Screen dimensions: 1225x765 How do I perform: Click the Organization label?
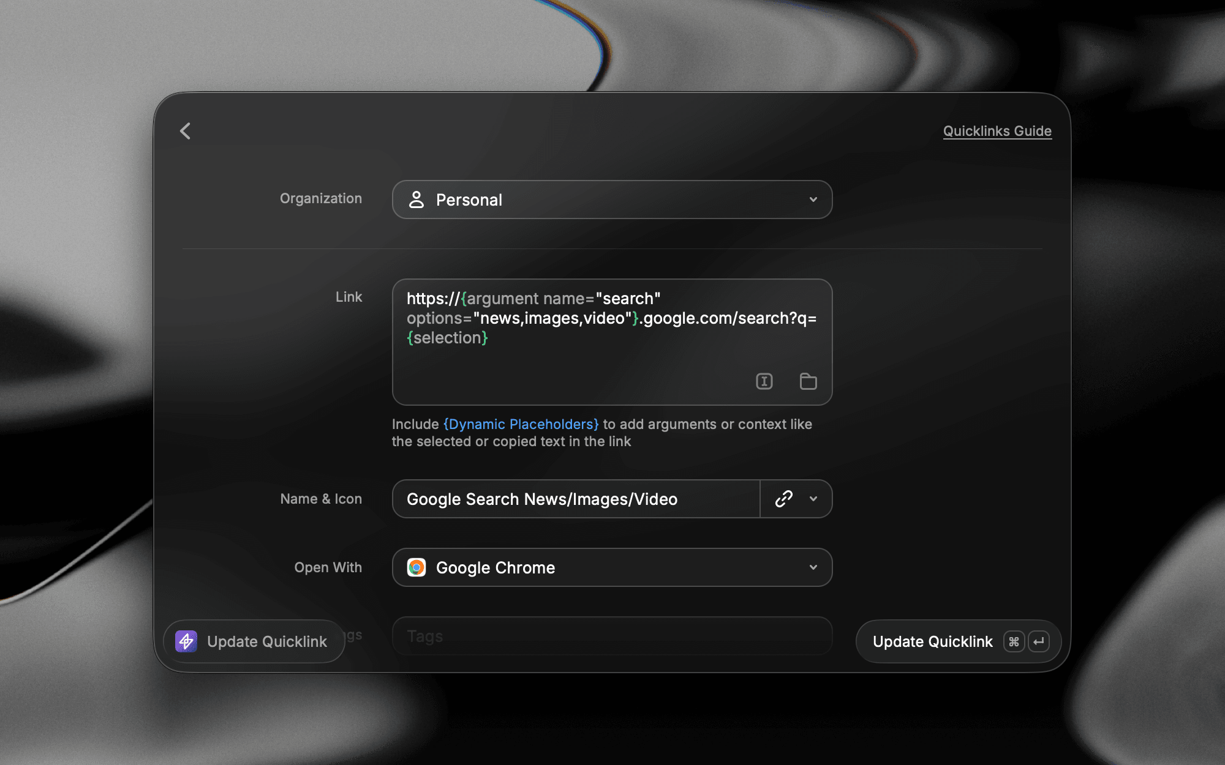(x=321, y=198)
